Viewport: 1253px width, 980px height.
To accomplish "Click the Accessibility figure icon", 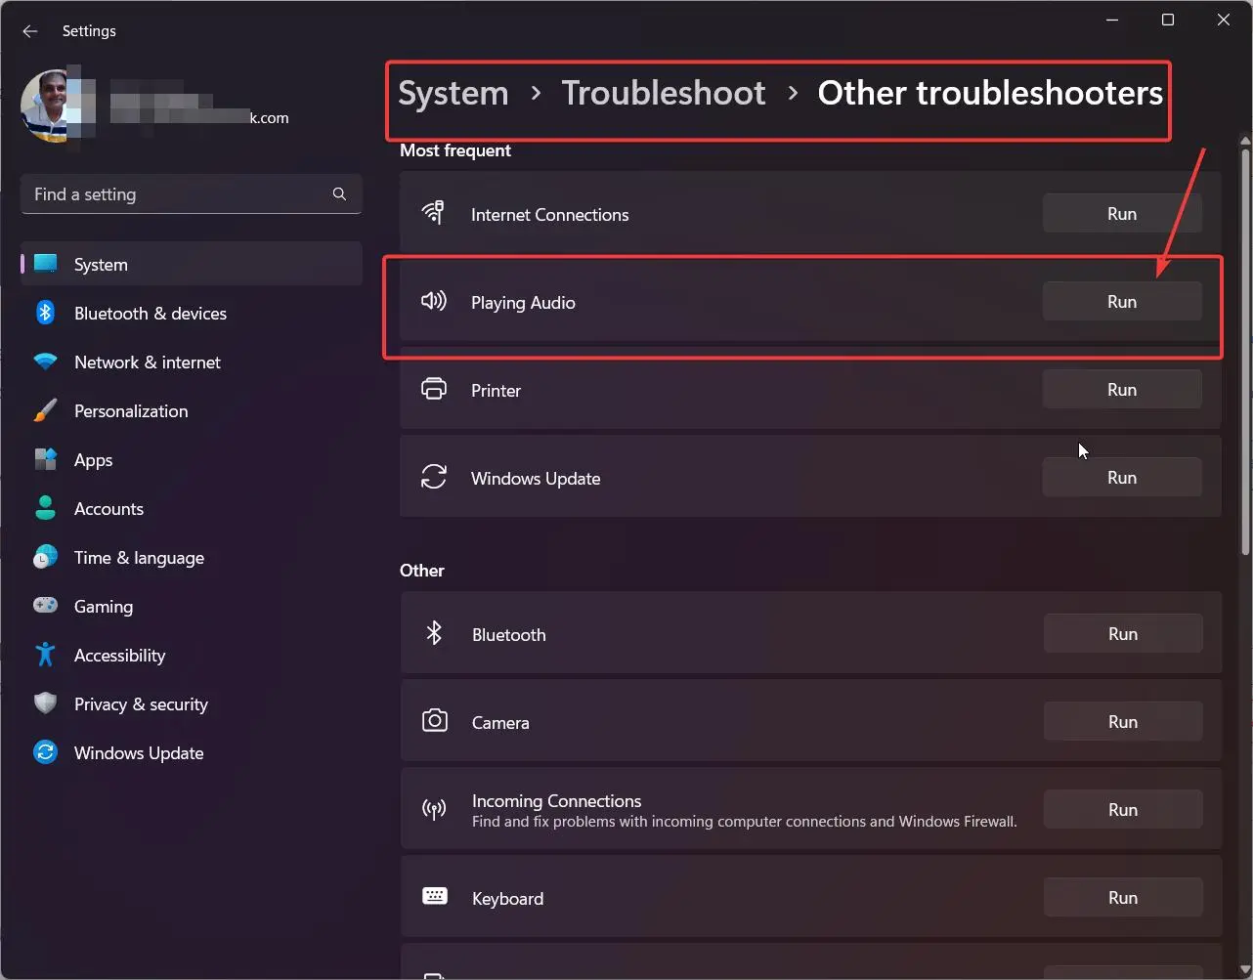I will click(46, 655).
